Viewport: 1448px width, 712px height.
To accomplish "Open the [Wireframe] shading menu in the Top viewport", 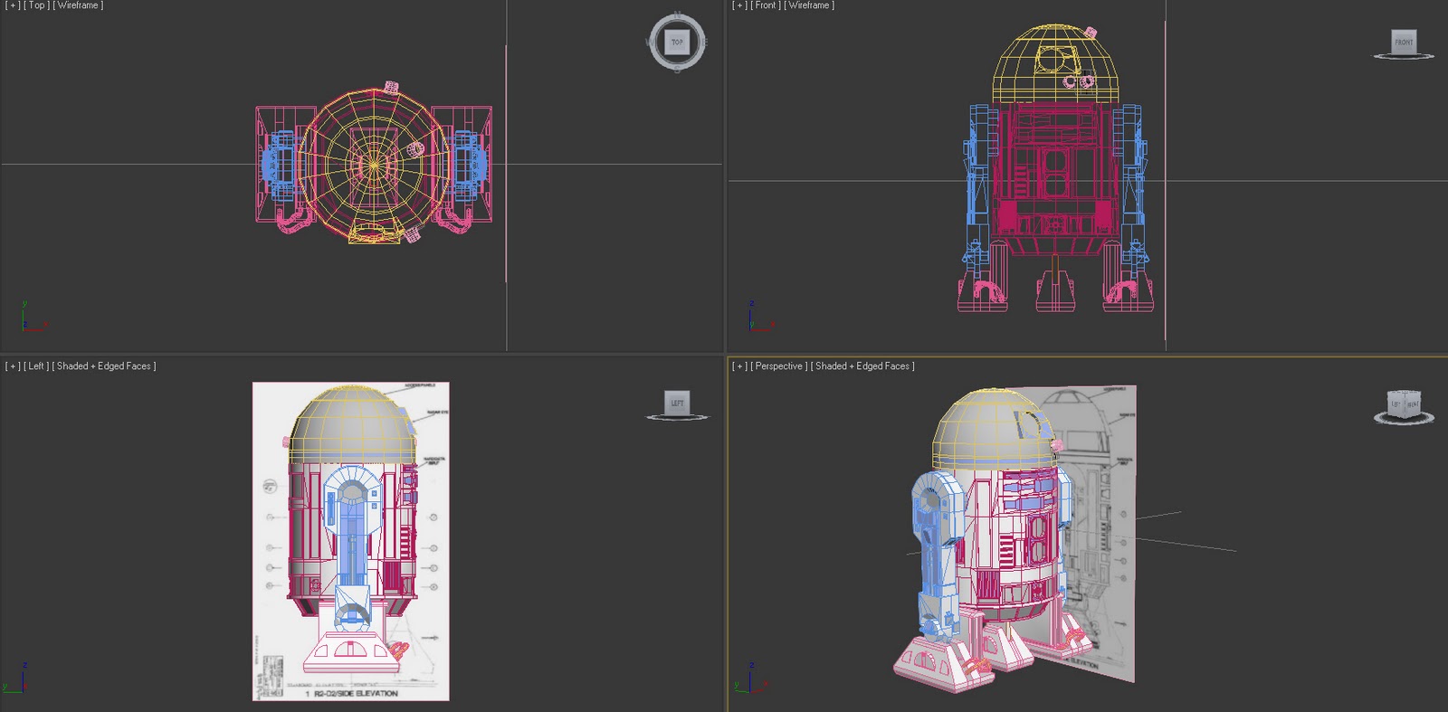I will point(78,5).
